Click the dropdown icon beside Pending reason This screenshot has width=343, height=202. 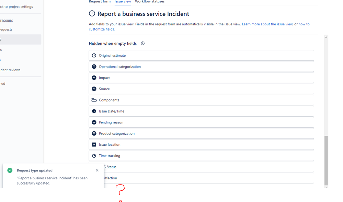tap(94, 122)
